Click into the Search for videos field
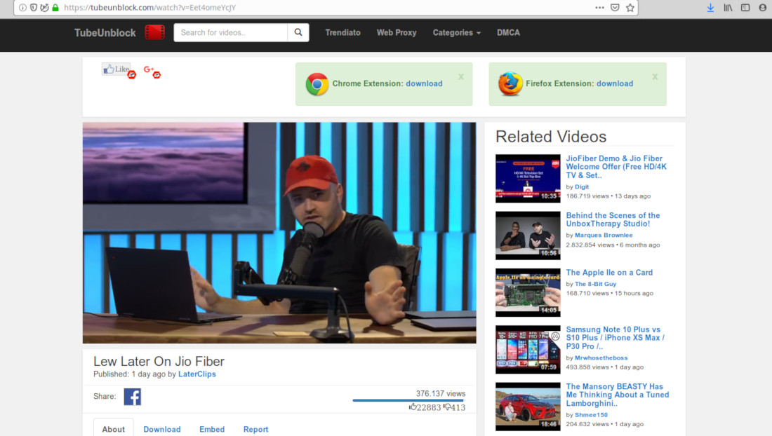772x436 pixels. [x=230, y=32]
